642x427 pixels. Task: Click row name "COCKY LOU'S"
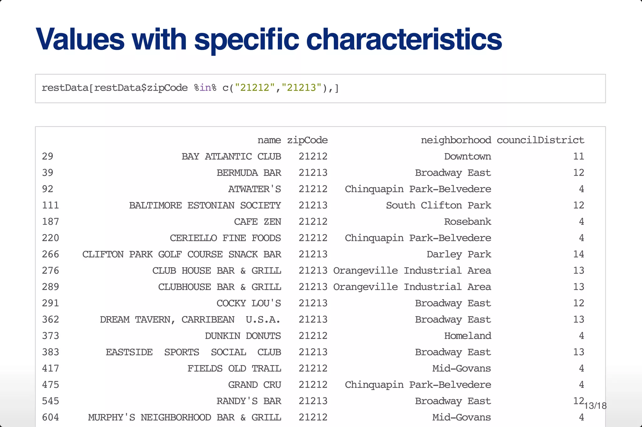(x=249, y=303)
